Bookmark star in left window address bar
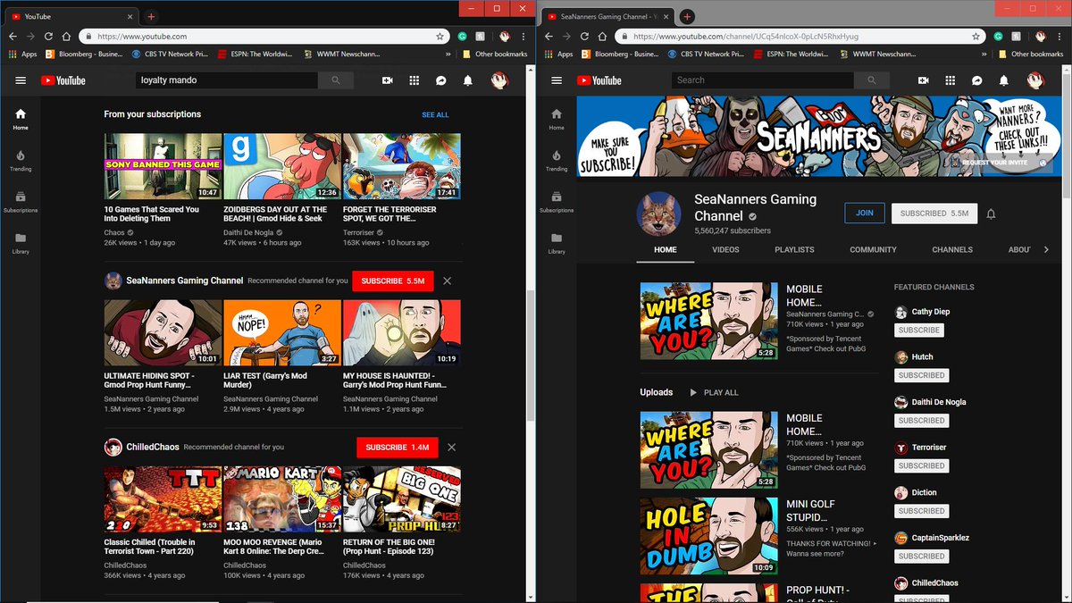Viewport: 1072px width, 603px height. [440, 37]
